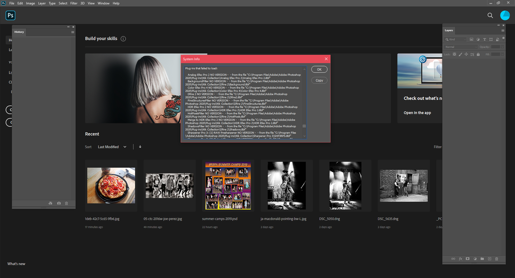
Task: Open the History panel menu icon
Action: pos(73,32)
